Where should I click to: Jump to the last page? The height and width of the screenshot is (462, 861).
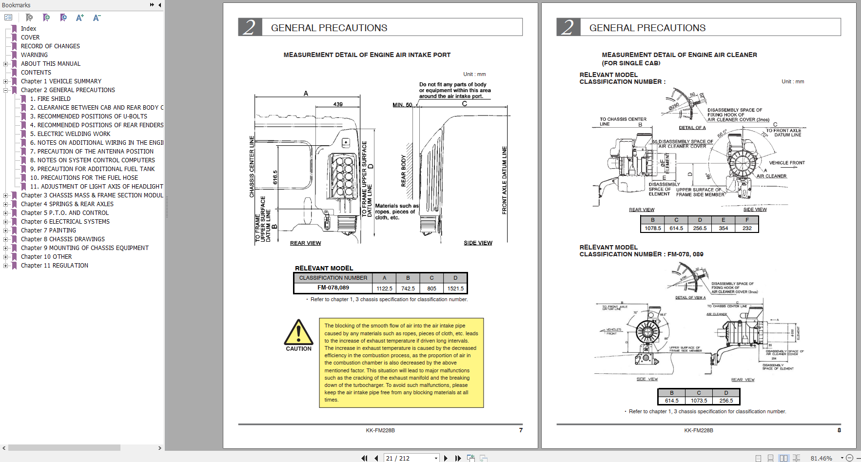(x=458, y=458)
